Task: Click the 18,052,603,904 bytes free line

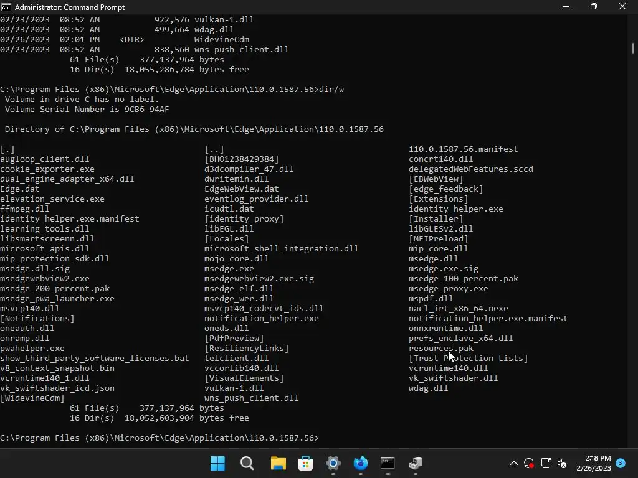Action: [159, 418]
